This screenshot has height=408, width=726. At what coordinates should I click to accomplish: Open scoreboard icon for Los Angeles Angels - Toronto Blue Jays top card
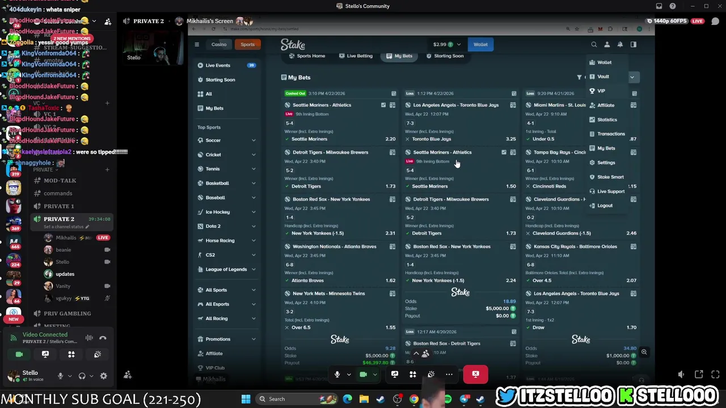click(513, 105)
